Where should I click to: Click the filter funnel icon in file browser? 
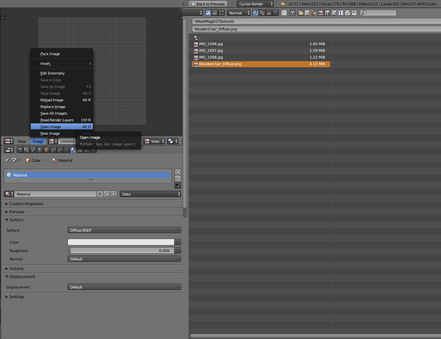tap(293, 13)
